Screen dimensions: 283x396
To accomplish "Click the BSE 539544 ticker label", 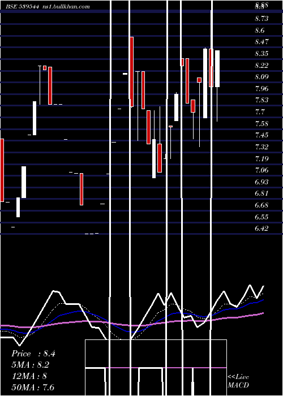I will 22,7.
